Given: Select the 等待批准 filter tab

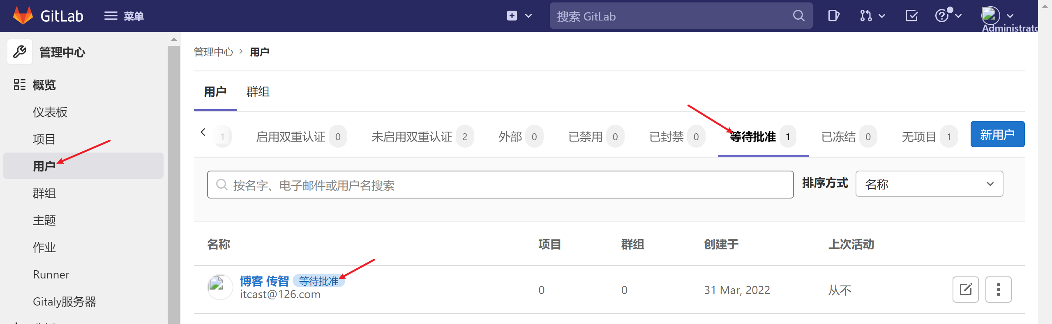Looking at the screenshot, I should tap(763, 137).
